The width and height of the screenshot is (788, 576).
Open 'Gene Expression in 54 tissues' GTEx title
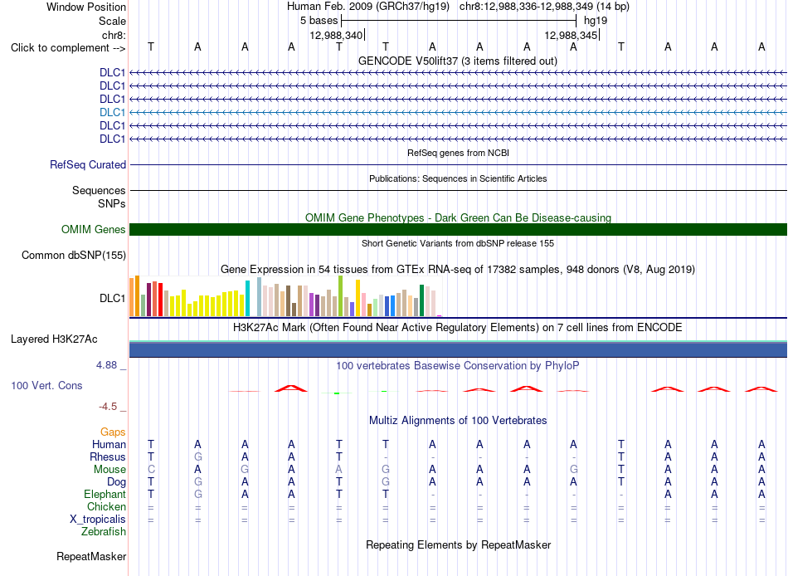pyautogui.click(x=458, y=269)
